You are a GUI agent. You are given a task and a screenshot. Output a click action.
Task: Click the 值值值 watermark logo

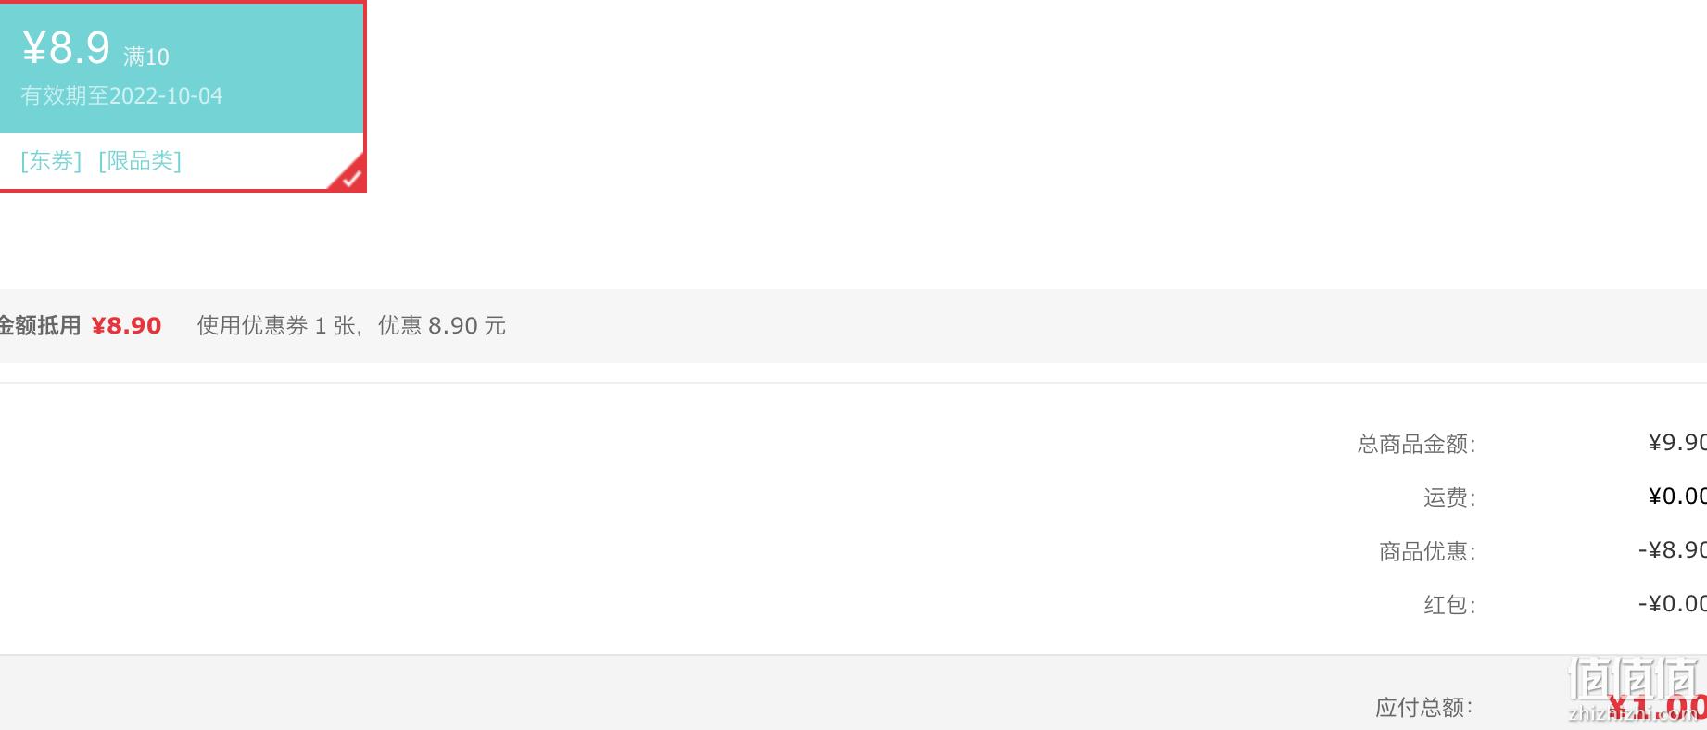pyautogui.click(x=1634, y=679)
